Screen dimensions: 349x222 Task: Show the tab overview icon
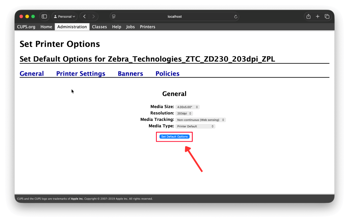pos(327,16)
